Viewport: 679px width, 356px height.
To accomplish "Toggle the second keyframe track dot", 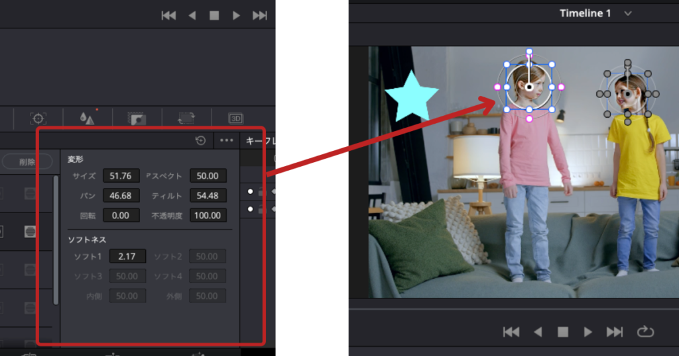I will click(250, 209).
